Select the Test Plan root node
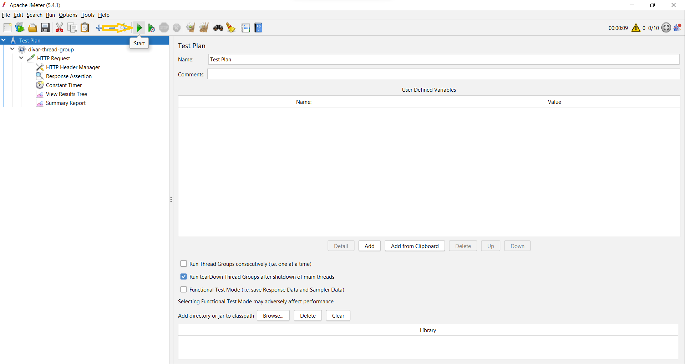Screen dimensions: 685x364 [x=30, y=41]
